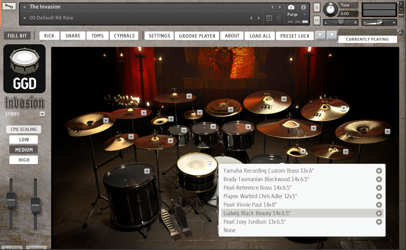Switch to the TOMS tab

pyautogui.click(x=98, y=36)
